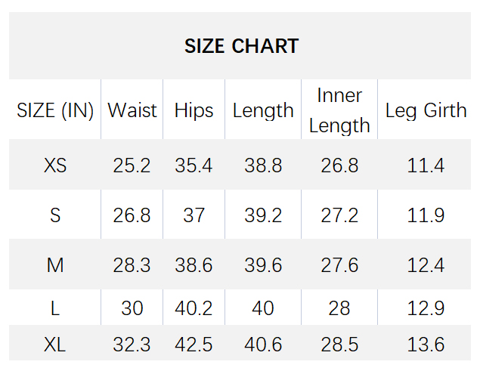Select the S hips value 37
Screen dimensions: 480x371
(194, 215)
